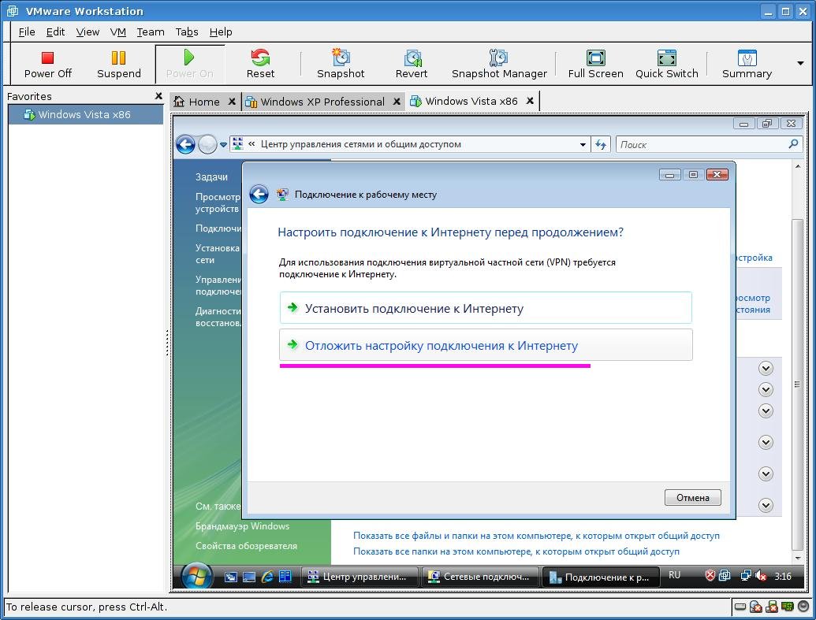816x620 pixels.
Task: Open the VM menu
Action: [x=118, y=32]
